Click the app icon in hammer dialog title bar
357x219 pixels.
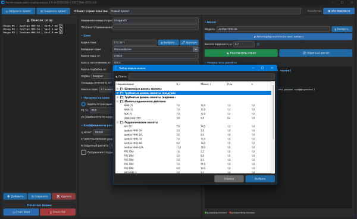tap(116, 68)
